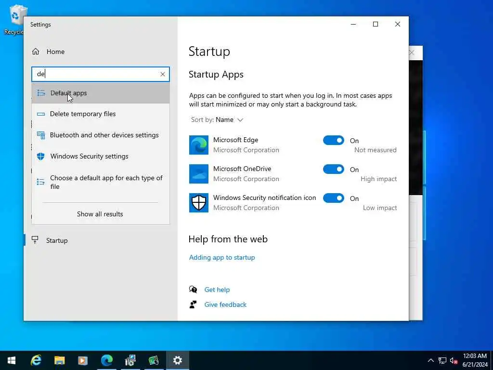The width and height of the screenshot is (493, 370).
Task: Click the Microsoft OneDrive app icon
Action: pos(199,174)
